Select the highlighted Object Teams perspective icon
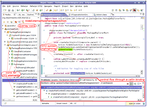 coord(135,10)
